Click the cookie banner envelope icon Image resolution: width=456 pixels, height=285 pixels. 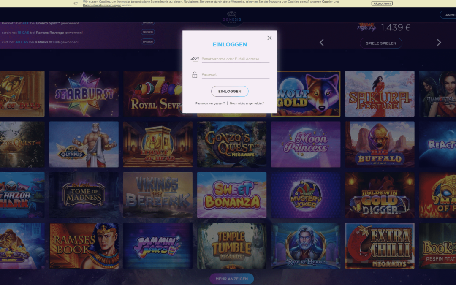point(75,3)
